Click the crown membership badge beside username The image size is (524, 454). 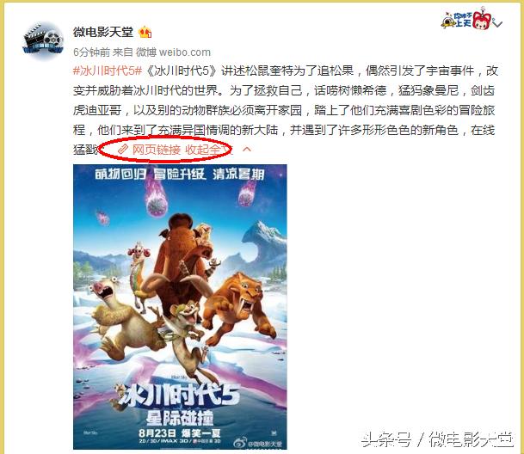145,32
